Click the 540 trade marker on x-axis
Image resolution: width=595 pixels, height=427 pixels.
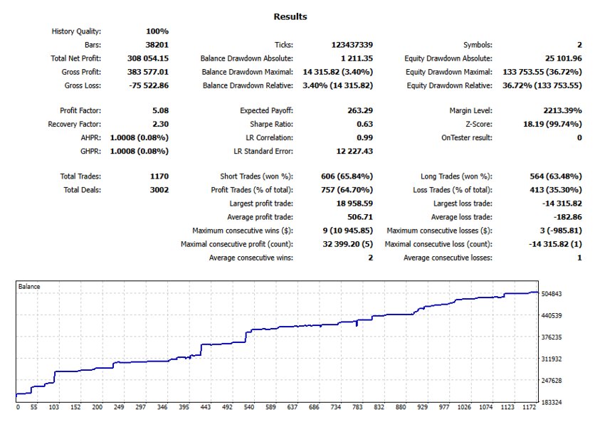point(249,407)
